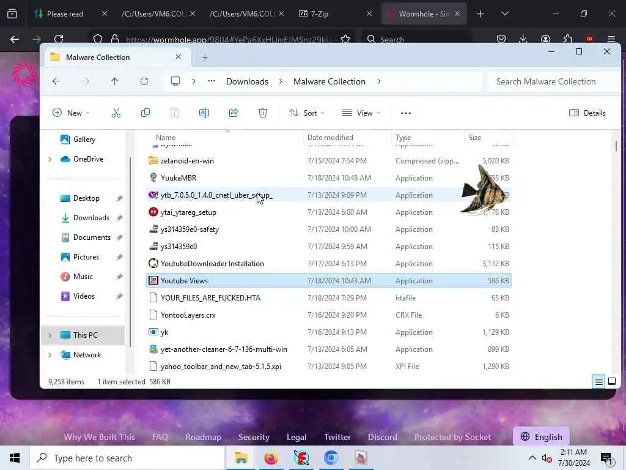Viewport: 626px width, 470px height.
Task: Open Firefox from the taskbar
Action: pyautogui.click(x=271, y=458)
